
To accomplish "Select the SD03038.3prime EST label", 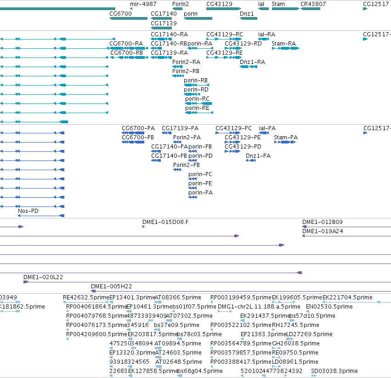I will coord(334,371).
